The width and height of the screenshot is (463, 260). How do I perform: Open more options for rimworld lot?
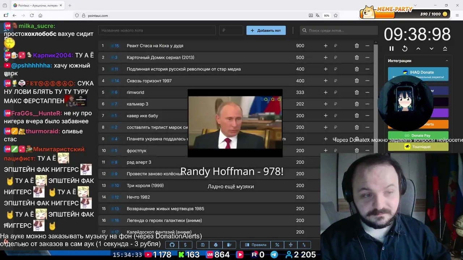click(x=367, y=92)
